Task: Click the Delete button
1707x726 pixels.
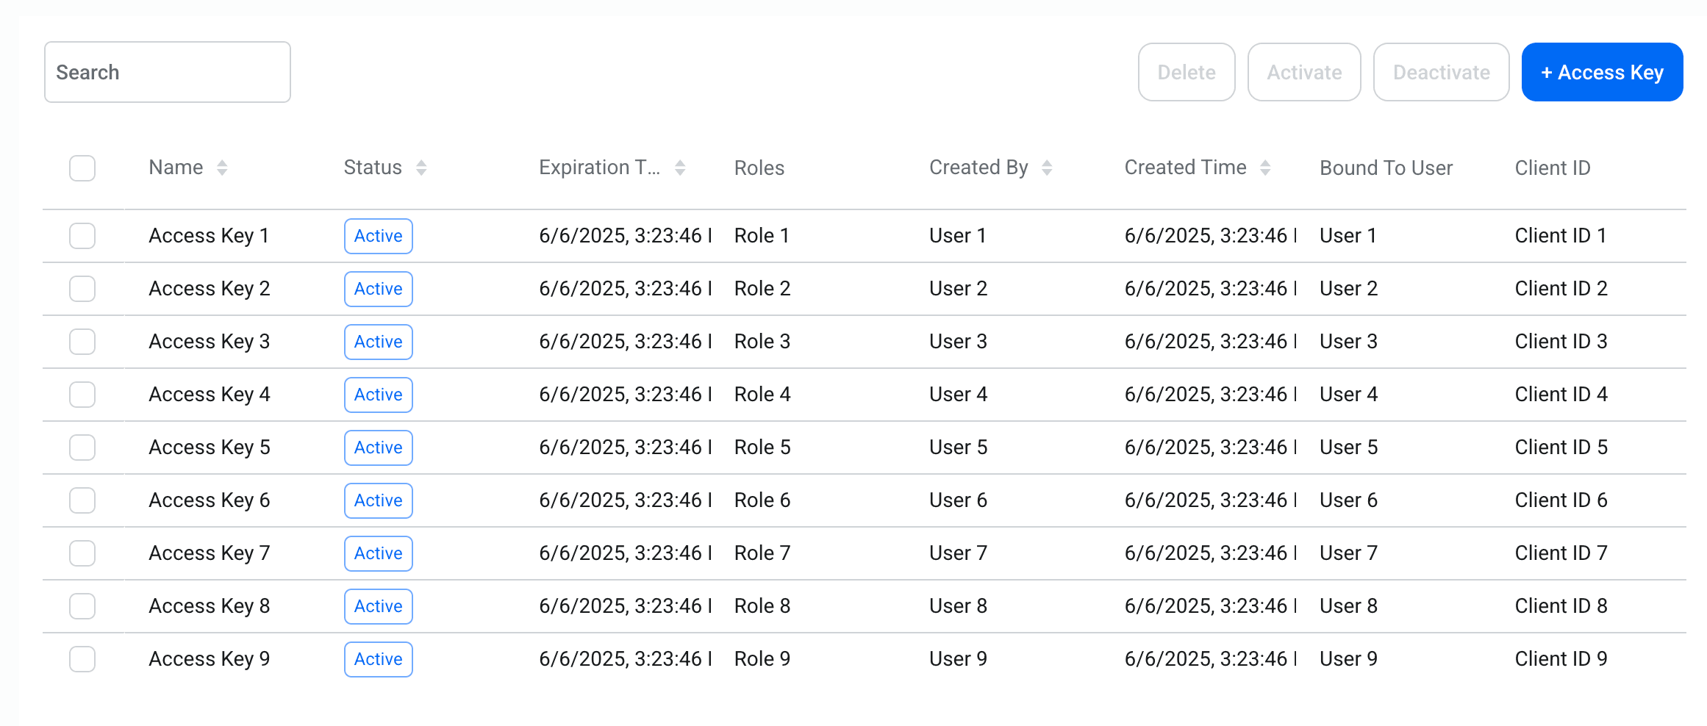Action: click(x=1186, y=72)
